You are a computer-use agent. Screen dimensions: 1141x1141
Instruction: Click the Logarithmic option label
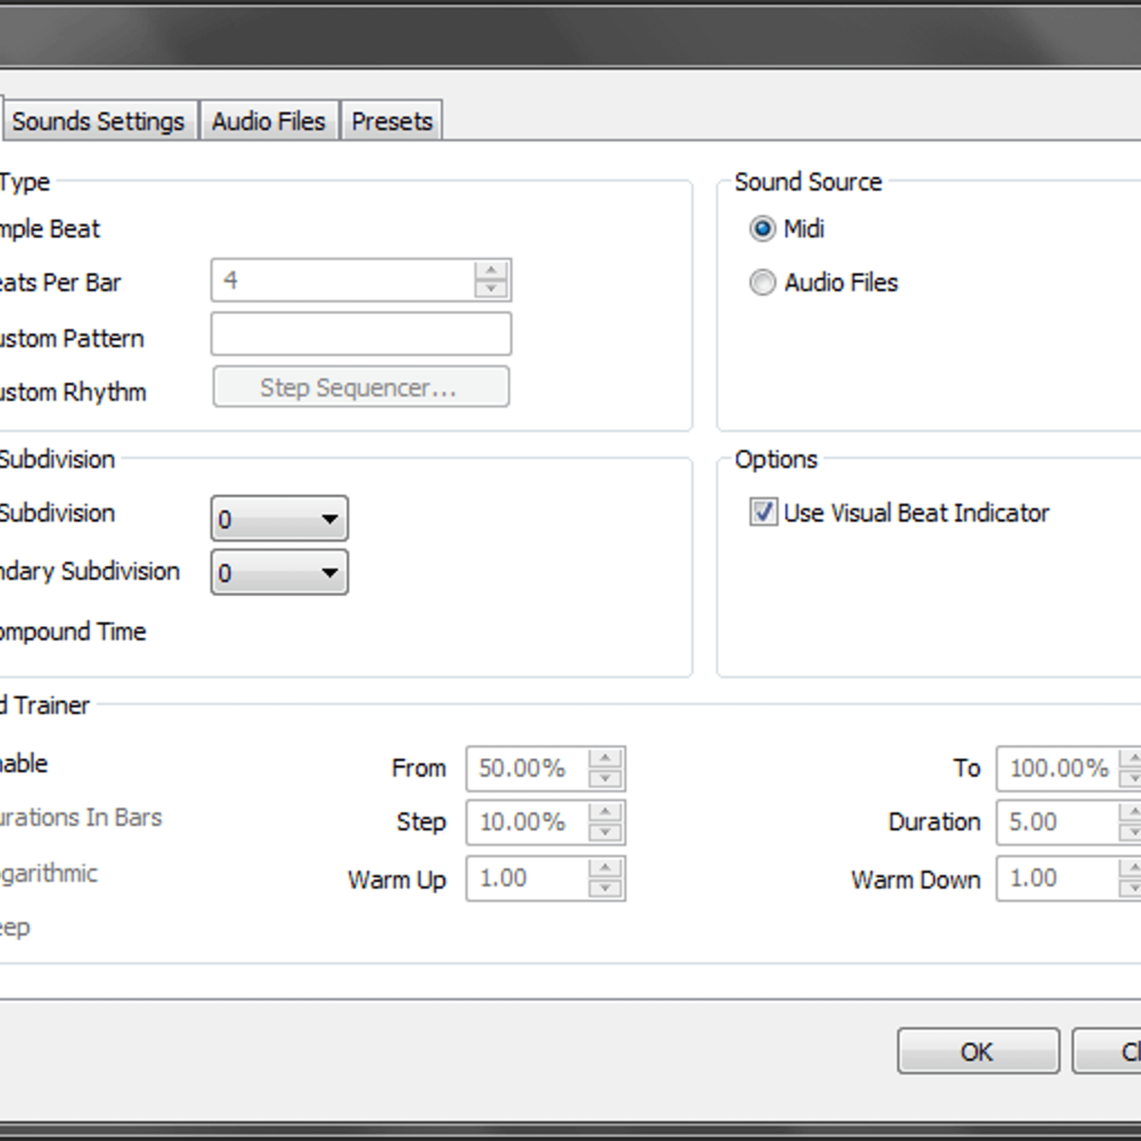(x=48, y=874)
